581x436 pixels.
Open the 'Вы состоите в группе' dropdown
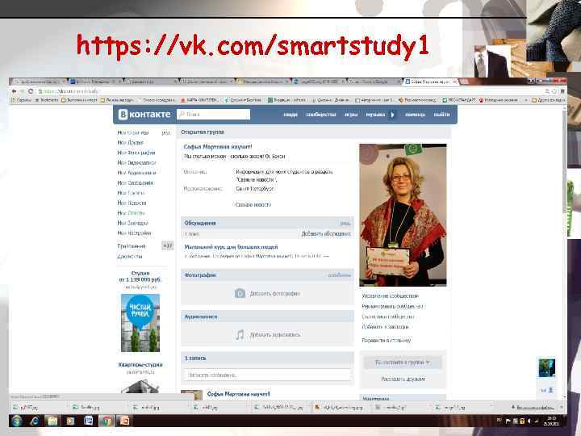[x=403, y=363]
